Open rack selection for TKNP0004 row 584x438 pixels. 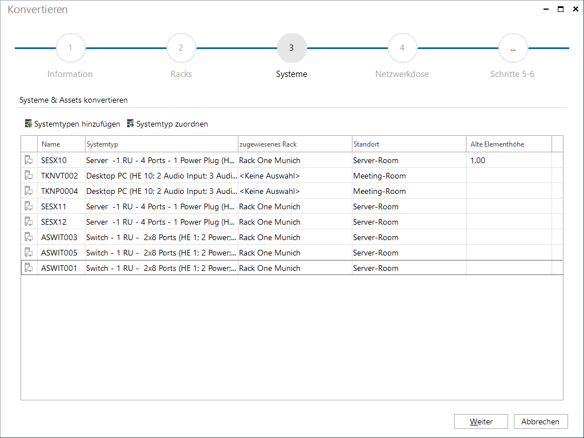(295, 191)
